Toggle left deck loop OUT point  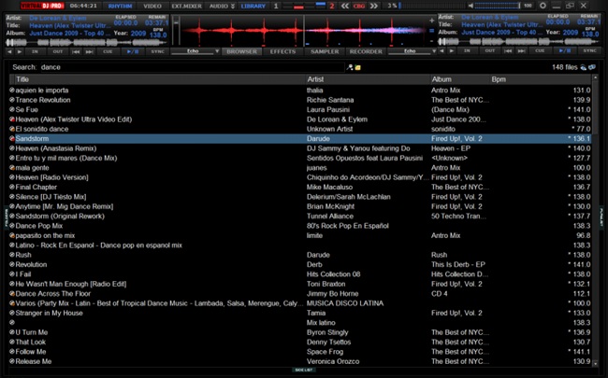point(58,51)
